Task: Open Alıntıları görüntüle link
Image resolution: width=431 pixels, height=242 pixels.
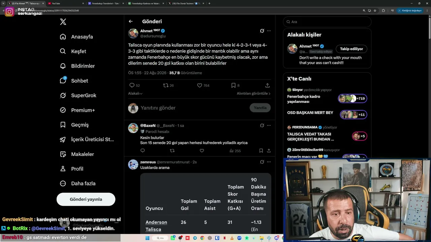Action: click(254, 93)
